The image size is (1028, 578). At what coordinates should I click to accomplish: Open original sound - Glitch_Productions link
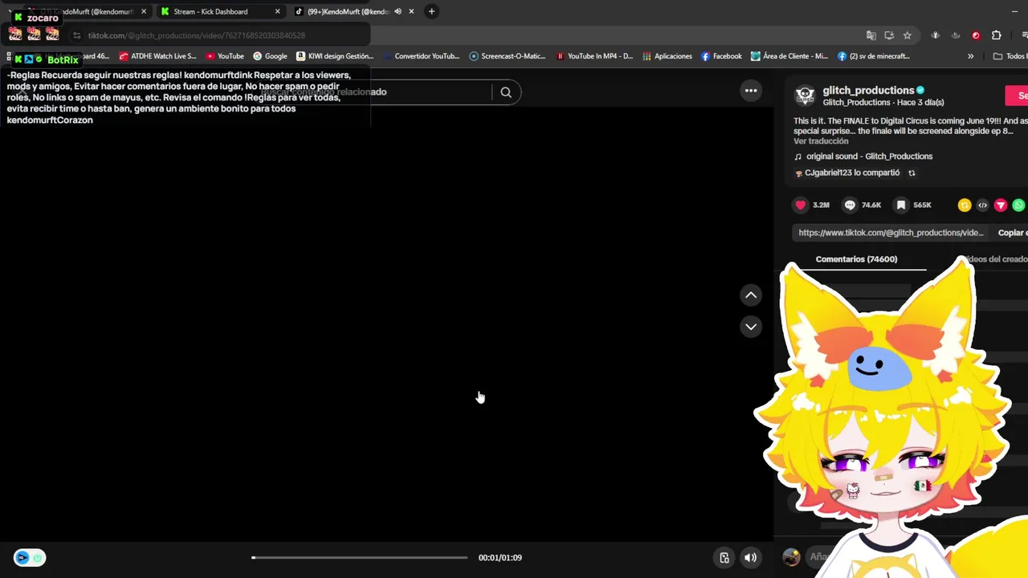pos(869,157)
